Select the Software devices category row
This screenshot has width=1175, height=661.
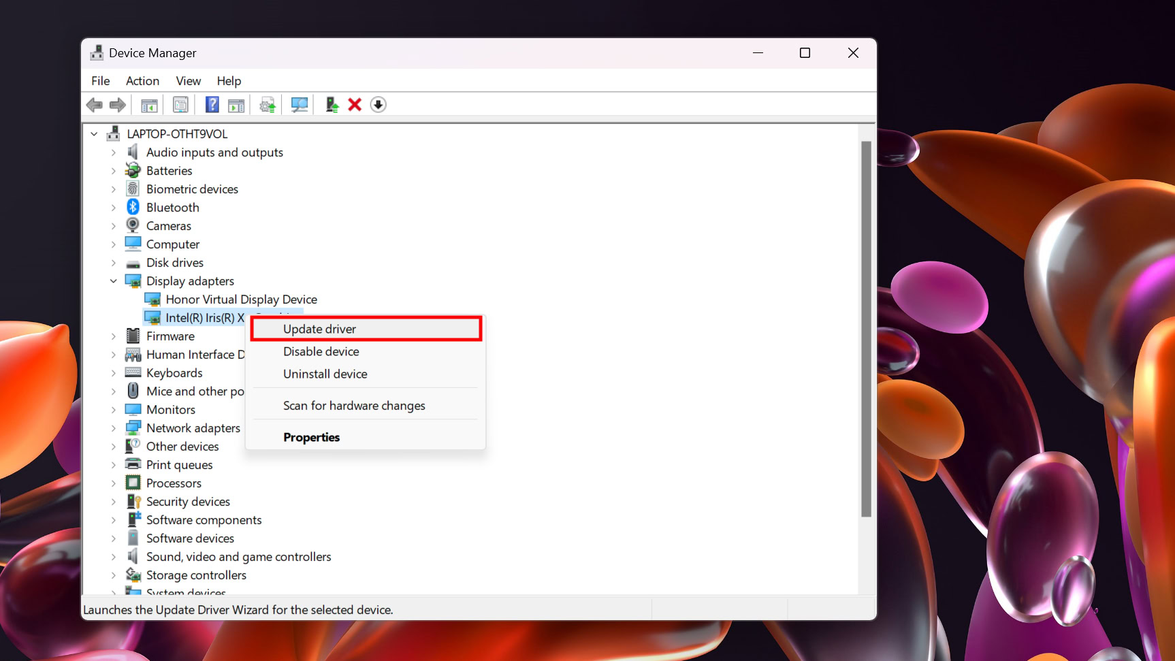pos(190,538)
